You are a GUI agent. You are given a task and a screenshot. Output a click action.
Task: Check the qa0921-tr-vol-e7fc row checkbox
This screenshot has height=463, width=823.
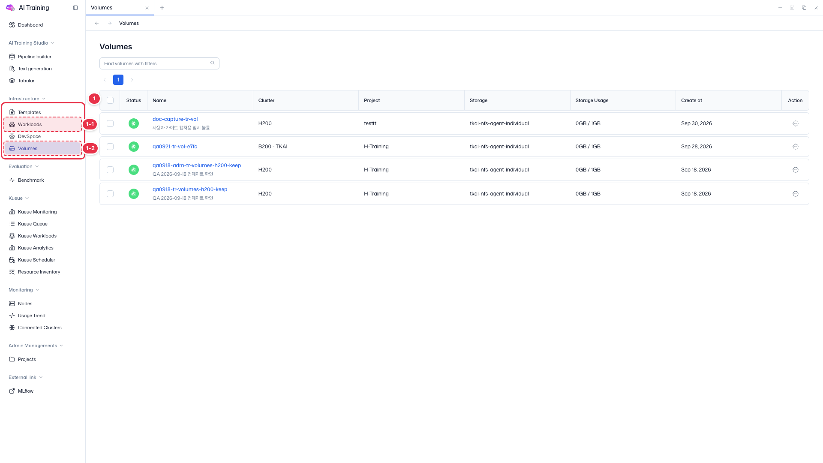[110, 147]
